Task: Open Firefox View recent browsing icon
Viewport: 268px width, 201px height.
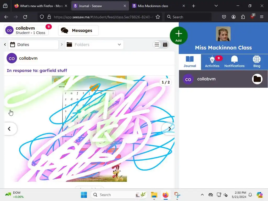Action: pyautogui.click(x=5, y=6)
